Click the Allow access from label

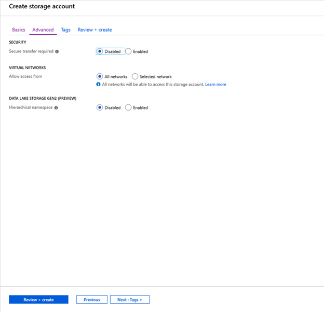25,76
